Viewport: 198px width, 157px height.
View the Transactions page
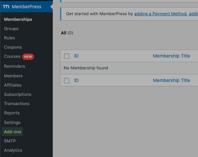17,104
